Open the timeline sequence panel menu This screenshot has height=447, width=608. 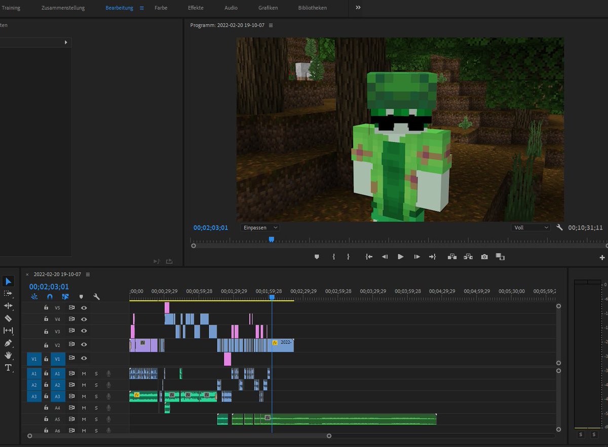point(88,274)
